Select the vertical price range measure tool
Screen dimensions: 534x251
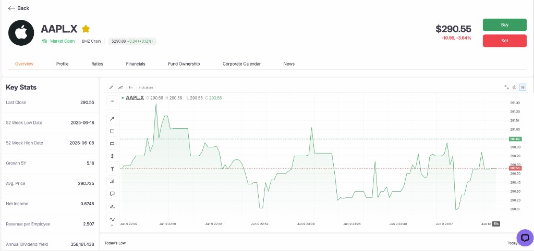[112, 156]
